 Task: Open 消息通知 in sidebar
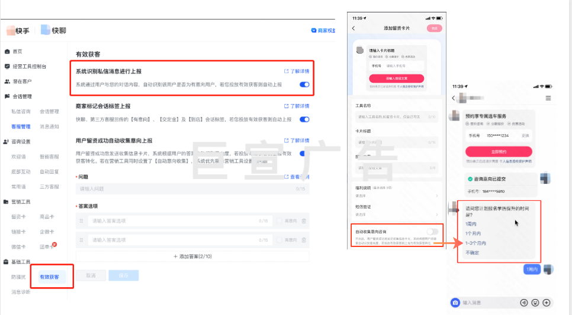pos(49,126)
